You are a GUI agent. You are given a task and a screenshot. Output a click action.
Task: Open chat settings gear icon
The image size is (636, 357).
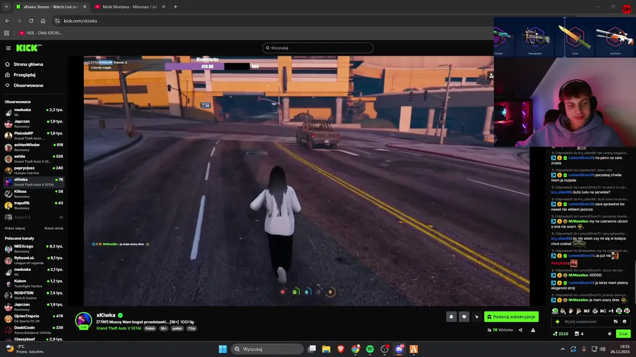point(610,334)
